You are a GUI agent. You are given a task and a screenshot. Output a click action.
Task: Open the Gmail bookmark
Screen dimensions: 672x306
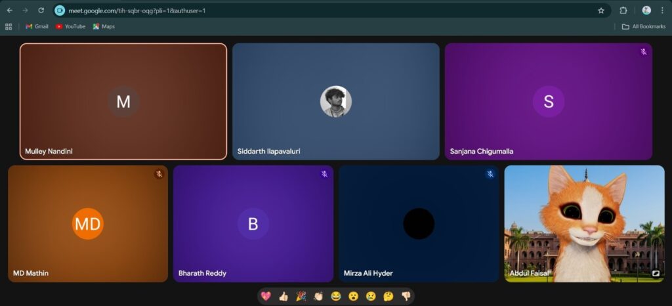(37, 26)
